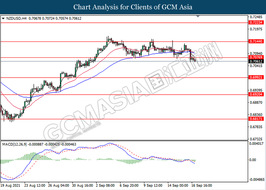Viewport: 266px width, 190px height.
Task: Click the 0.71440 red price label
Action: 256,41
